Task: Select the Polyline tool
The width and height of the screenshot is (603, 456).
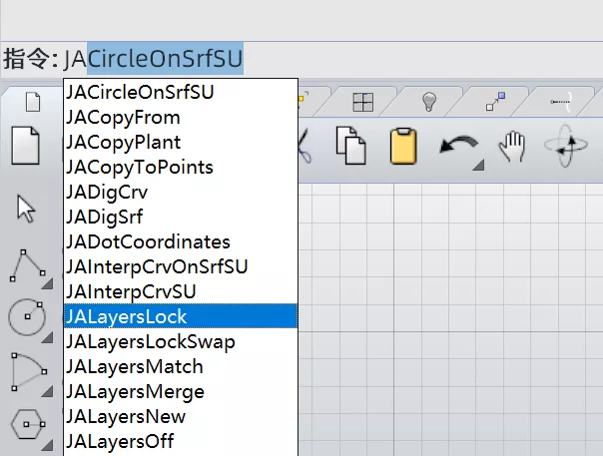Action: tap(27, 265)
